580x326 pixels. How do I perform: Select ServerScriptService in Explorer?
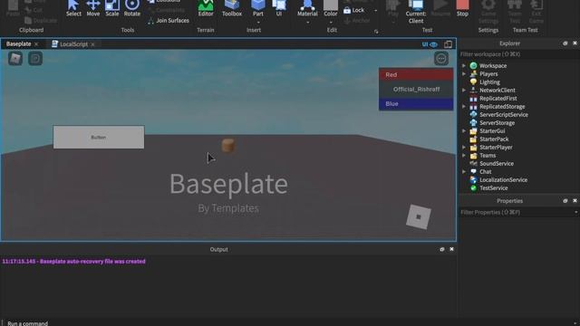pos(504,115)
